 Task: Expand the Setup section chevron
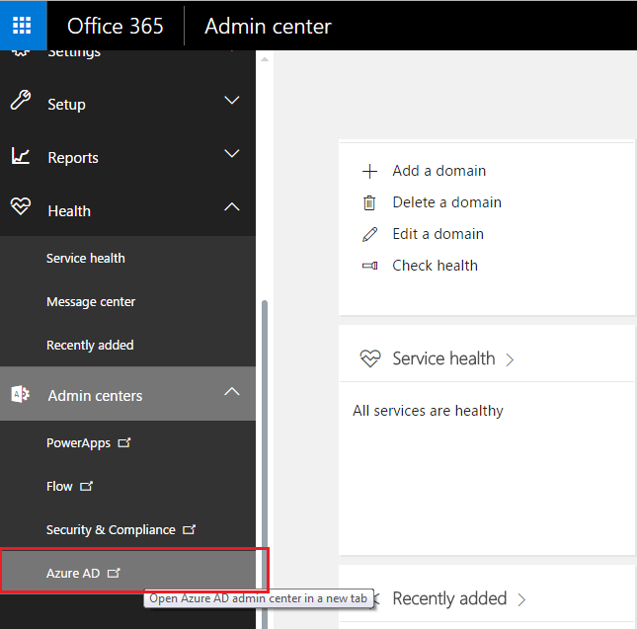[x=232, y=101]
